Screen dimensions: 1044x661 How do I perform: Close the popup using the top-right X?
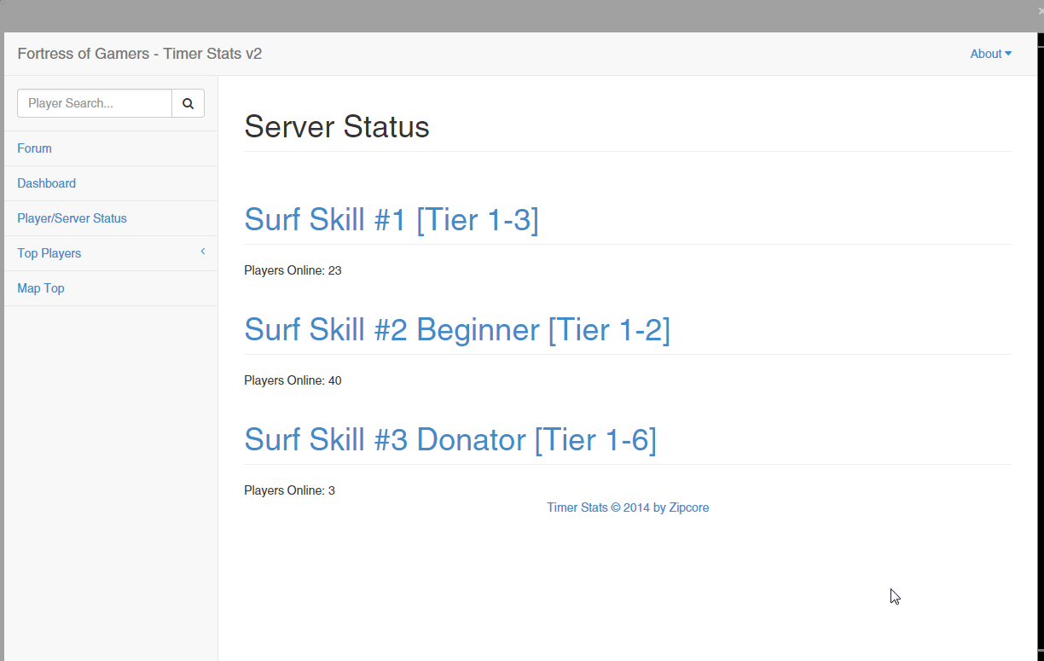tap(1040, 10)
